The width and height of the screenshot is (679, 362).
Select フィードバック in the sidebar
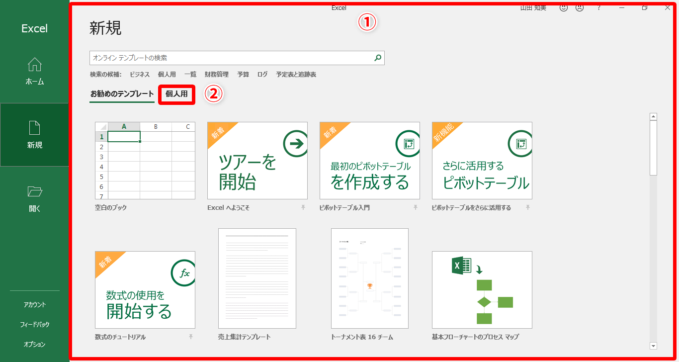pyautogui.click(x=34, y=324)
